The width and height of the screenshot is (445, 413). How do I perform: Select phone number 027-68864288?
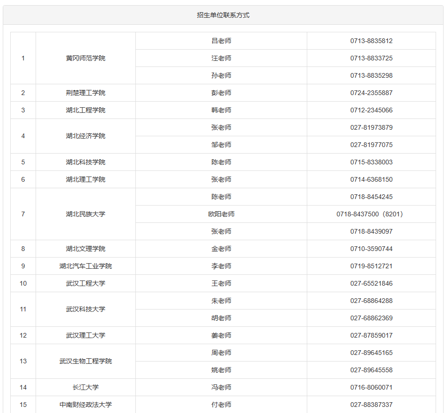click(x=371, y=301)
